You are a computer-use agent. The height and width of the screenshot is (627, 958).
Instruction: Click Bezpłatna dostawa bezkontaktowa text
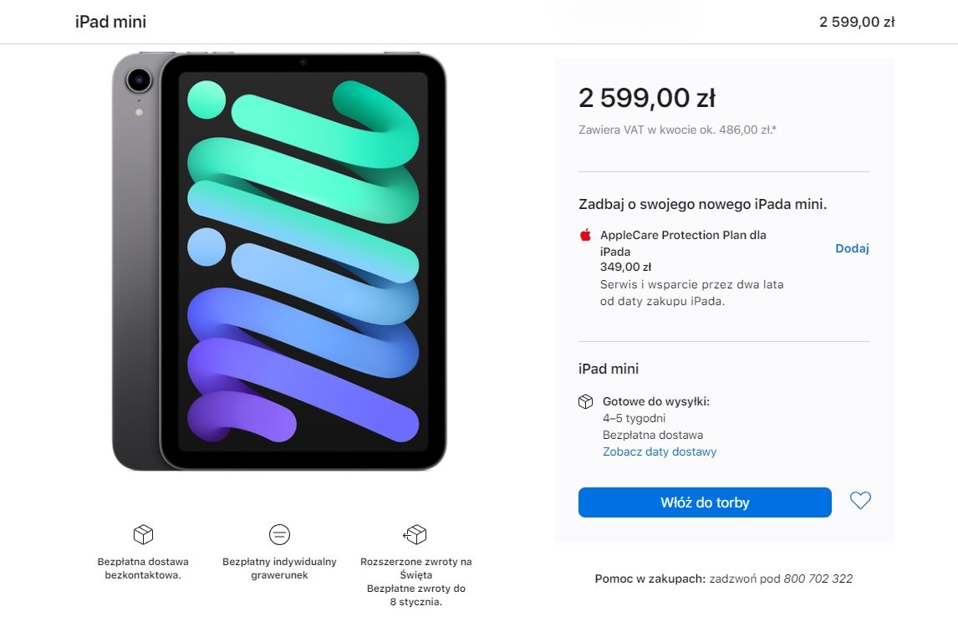[x=143, y=568]
